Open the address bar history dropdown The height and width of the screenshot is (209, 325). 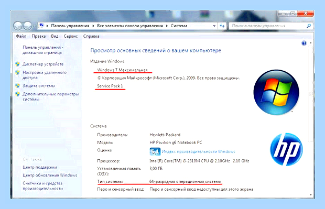(x=214, y=26)
